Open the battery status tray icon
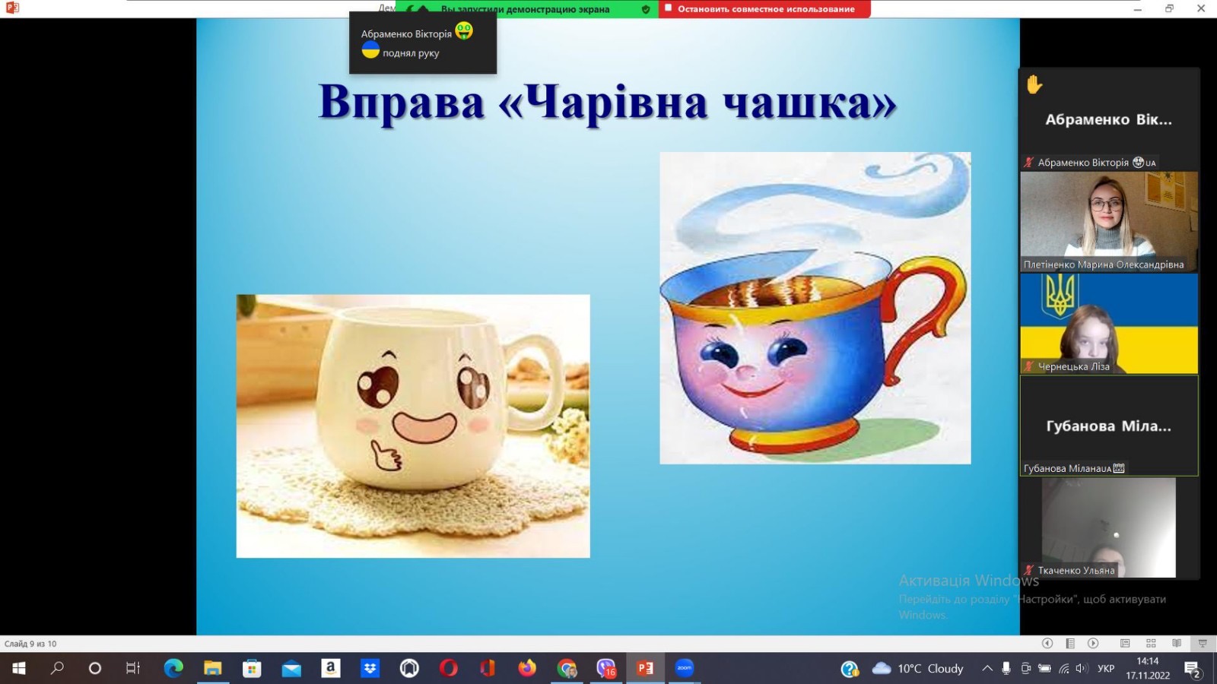 point(1045,669)
